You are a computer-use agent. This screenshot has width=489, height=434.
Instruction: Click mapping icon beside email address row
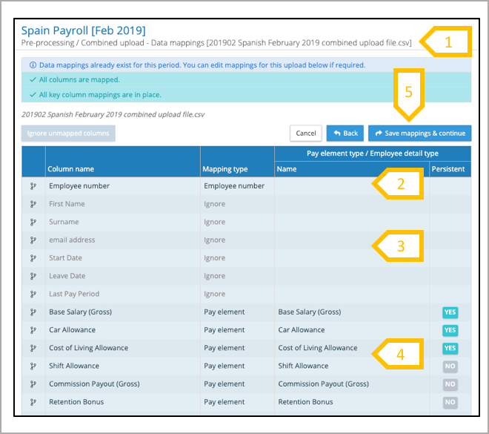33,240
